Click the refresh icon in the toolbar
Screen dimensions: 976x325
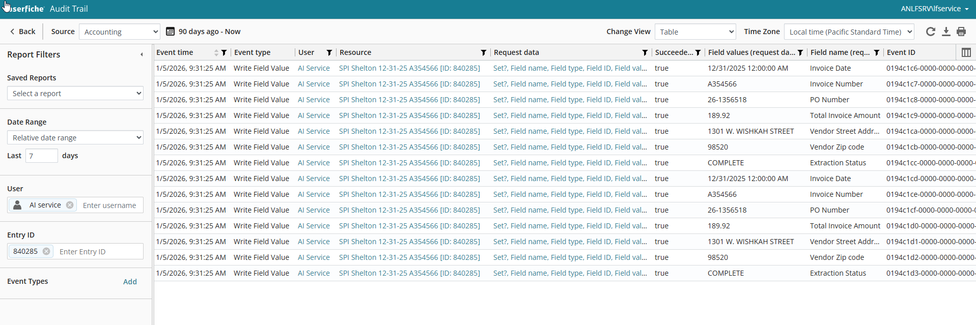pyautogui.click(x=930, y=32)
